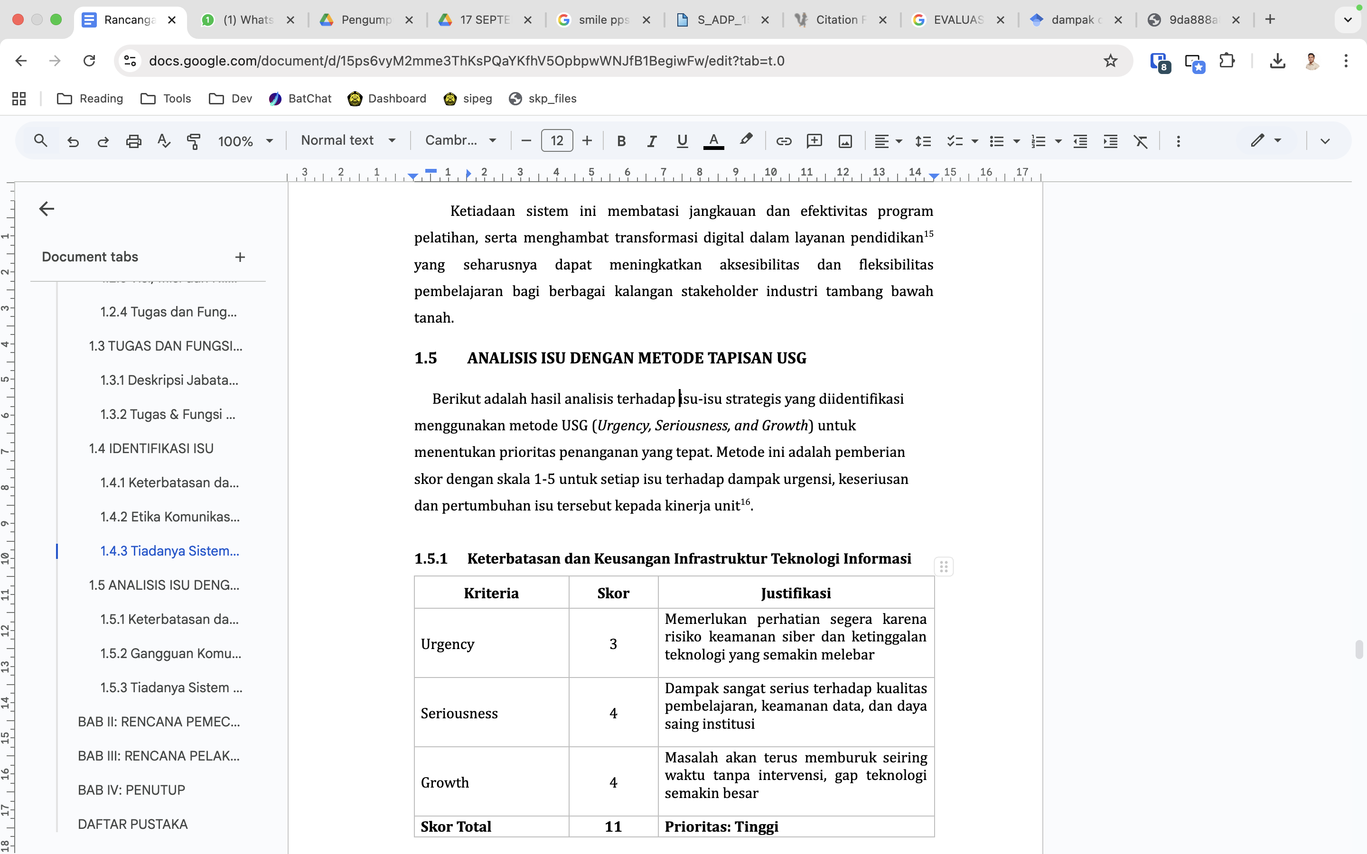Screen dimensions: 1367x854
Task: Click the clear formatting icon
Action: [1141, 140]
